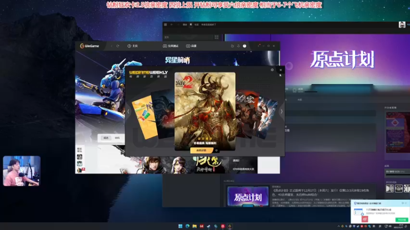410x230 pixels.
Task: Expand system tray hidden icons chevron
Action: [339, 226]
